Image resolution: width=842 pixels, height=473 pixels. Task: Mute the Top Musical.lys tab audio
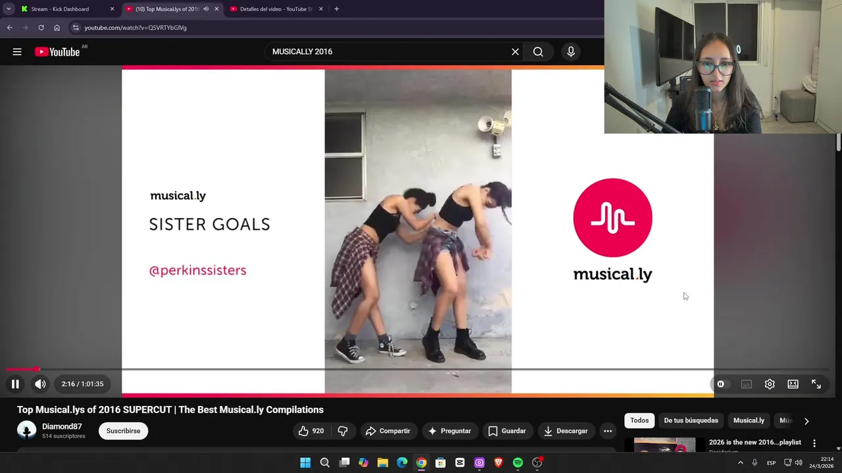pyautogui.click(x=206, y=9)
